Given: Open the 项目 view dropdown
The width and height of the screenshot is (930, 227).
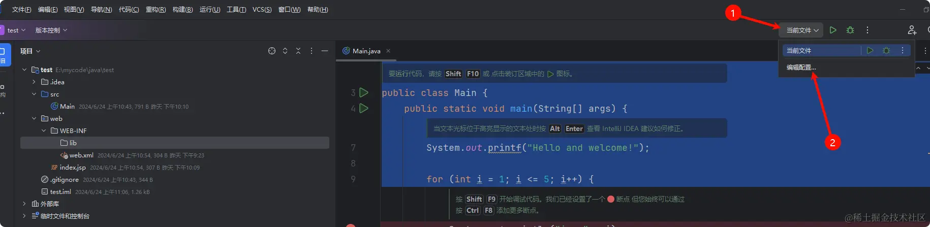Looking at the screenshot, I should click(x=30, y=51).
